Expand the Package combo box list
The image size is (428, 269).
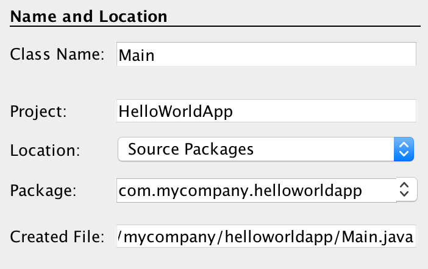click(x=404, y=190)
